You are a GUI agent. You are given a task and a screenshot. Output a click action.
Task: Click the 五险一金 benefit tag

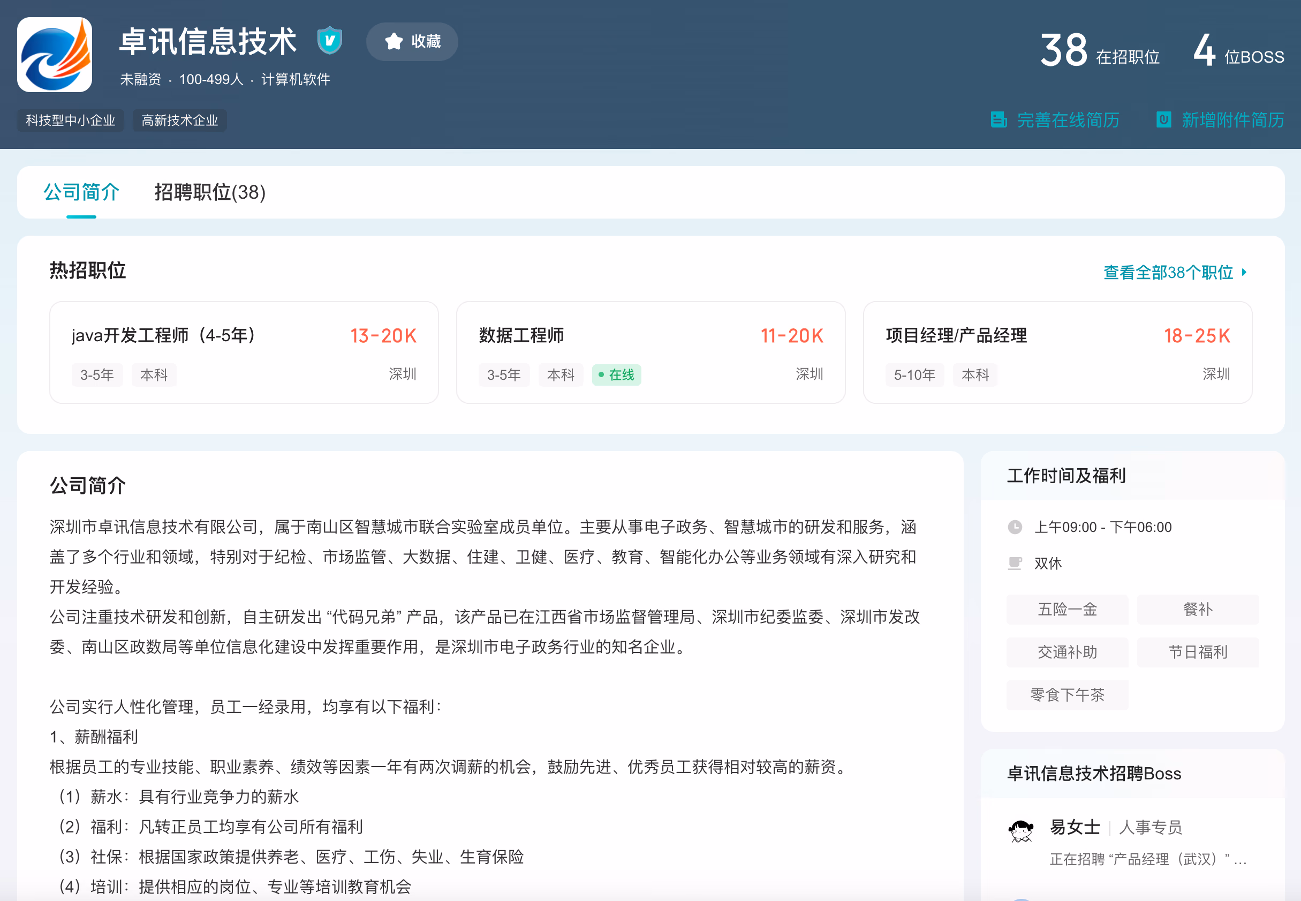1067,609
